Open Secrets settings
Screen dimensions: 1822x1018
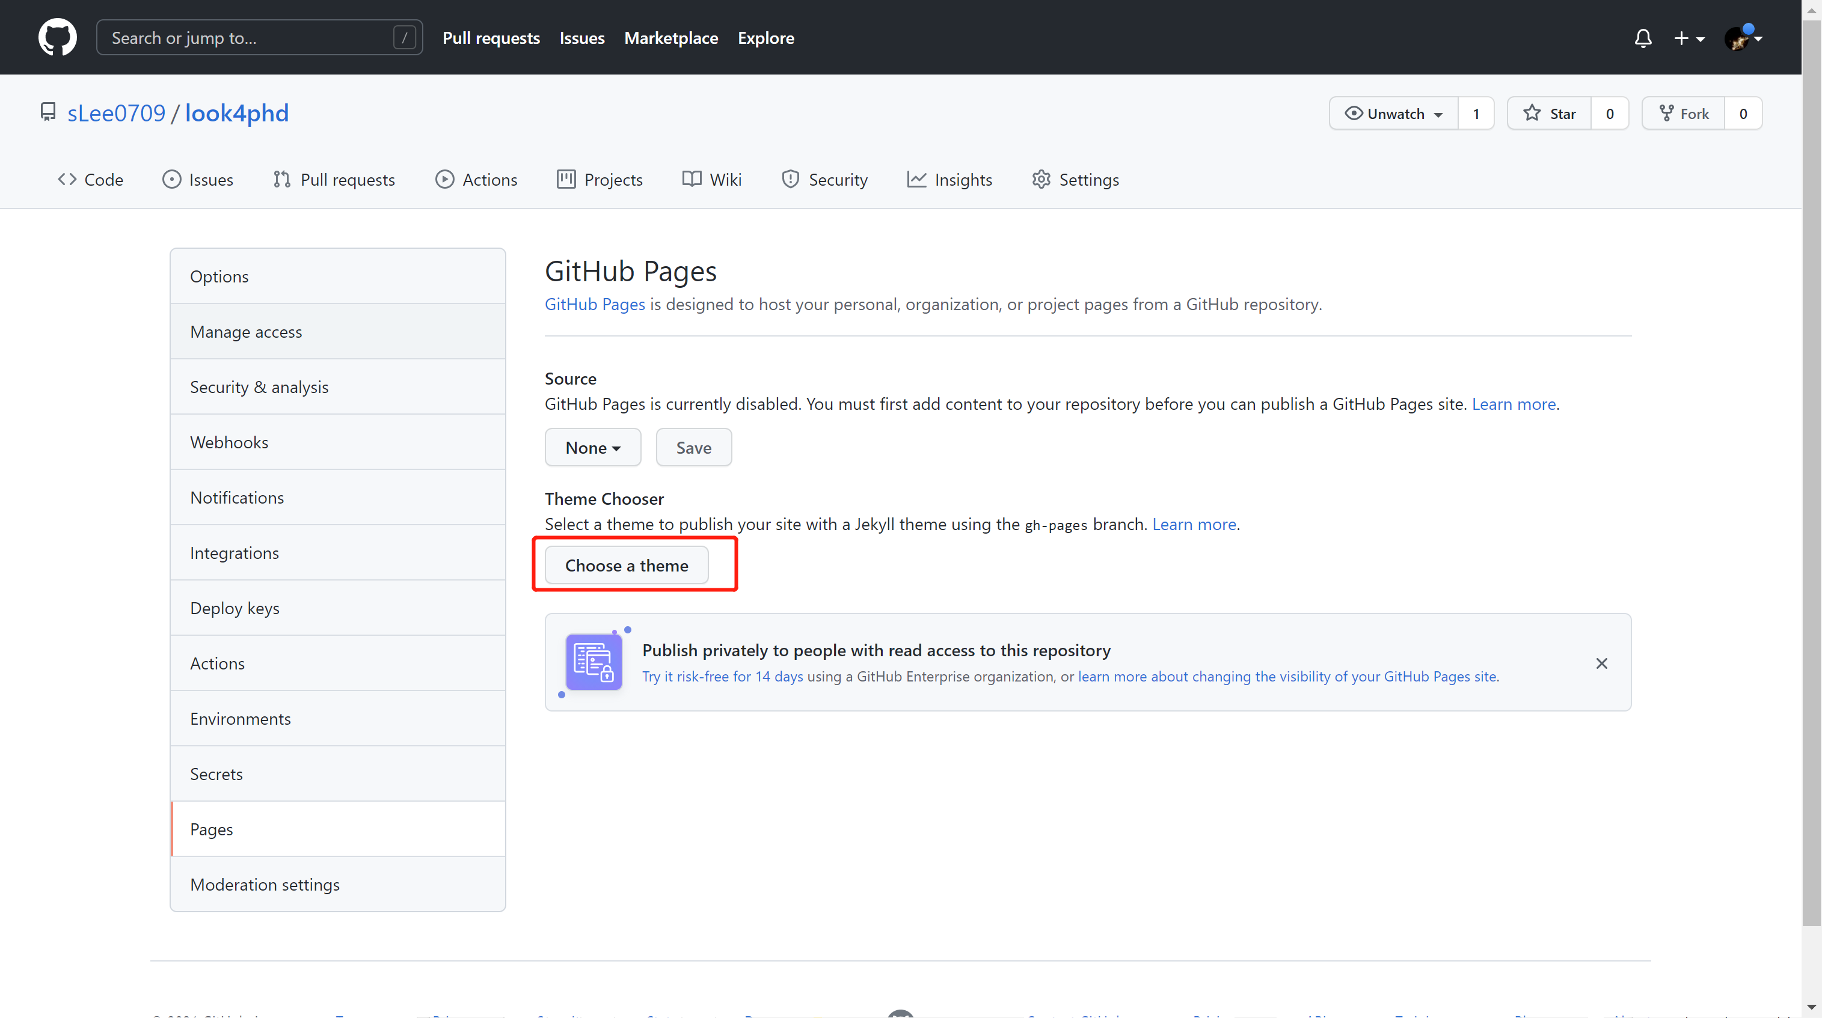[x=338, y=774]
